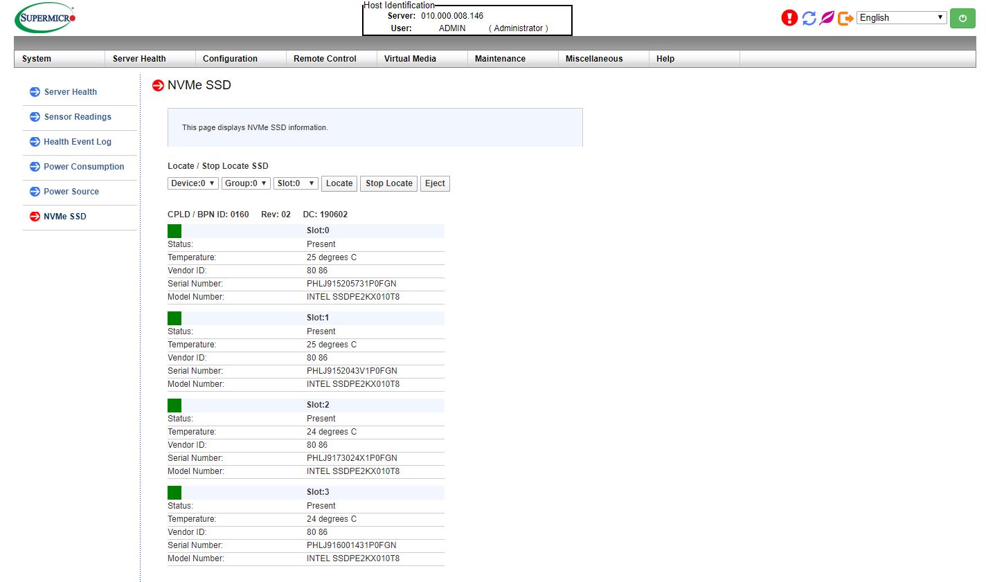
Task: Click the pink leaf power-saving icon
Action: click(x=827, y=18)
